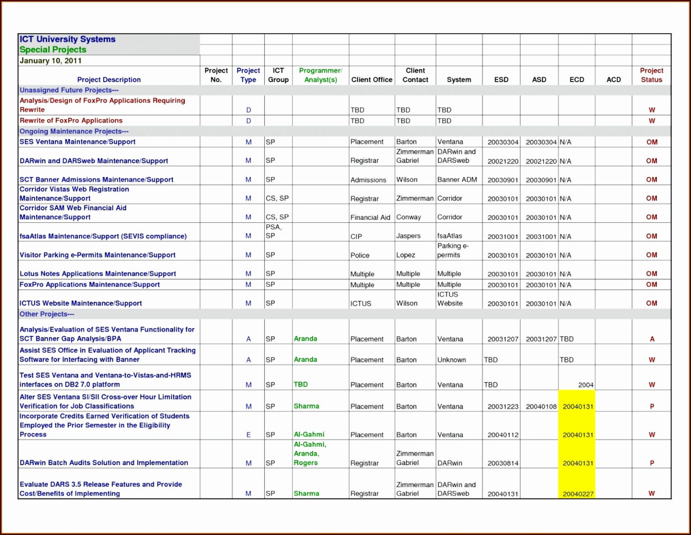Select the Zimmerman Gabriel client contact for DARwin
This screenshot has height=535, width=691.
tap(415, 157)
